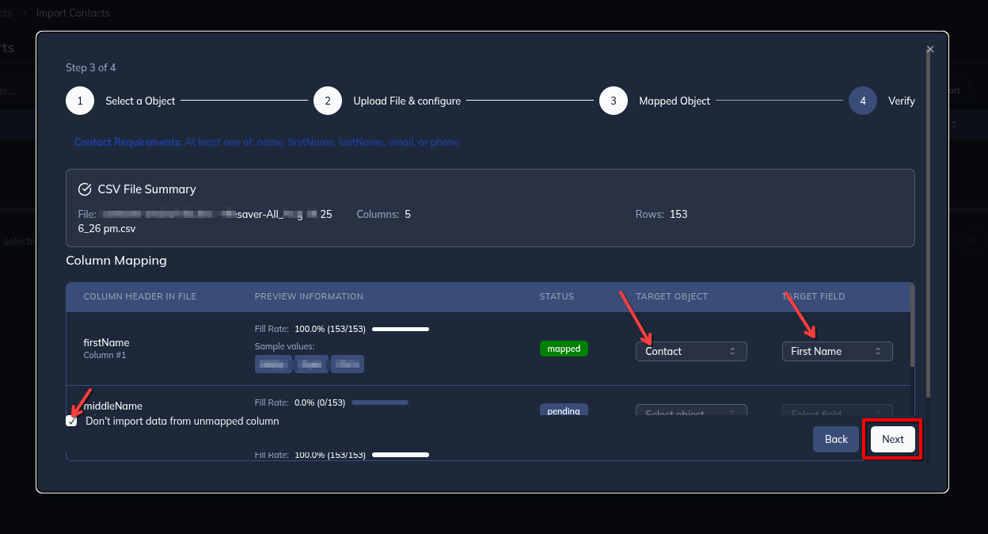This screenshot has height=534, width=988.
Task: Click the green 'mapped' status badge
Action: click(x=564, y=348)
